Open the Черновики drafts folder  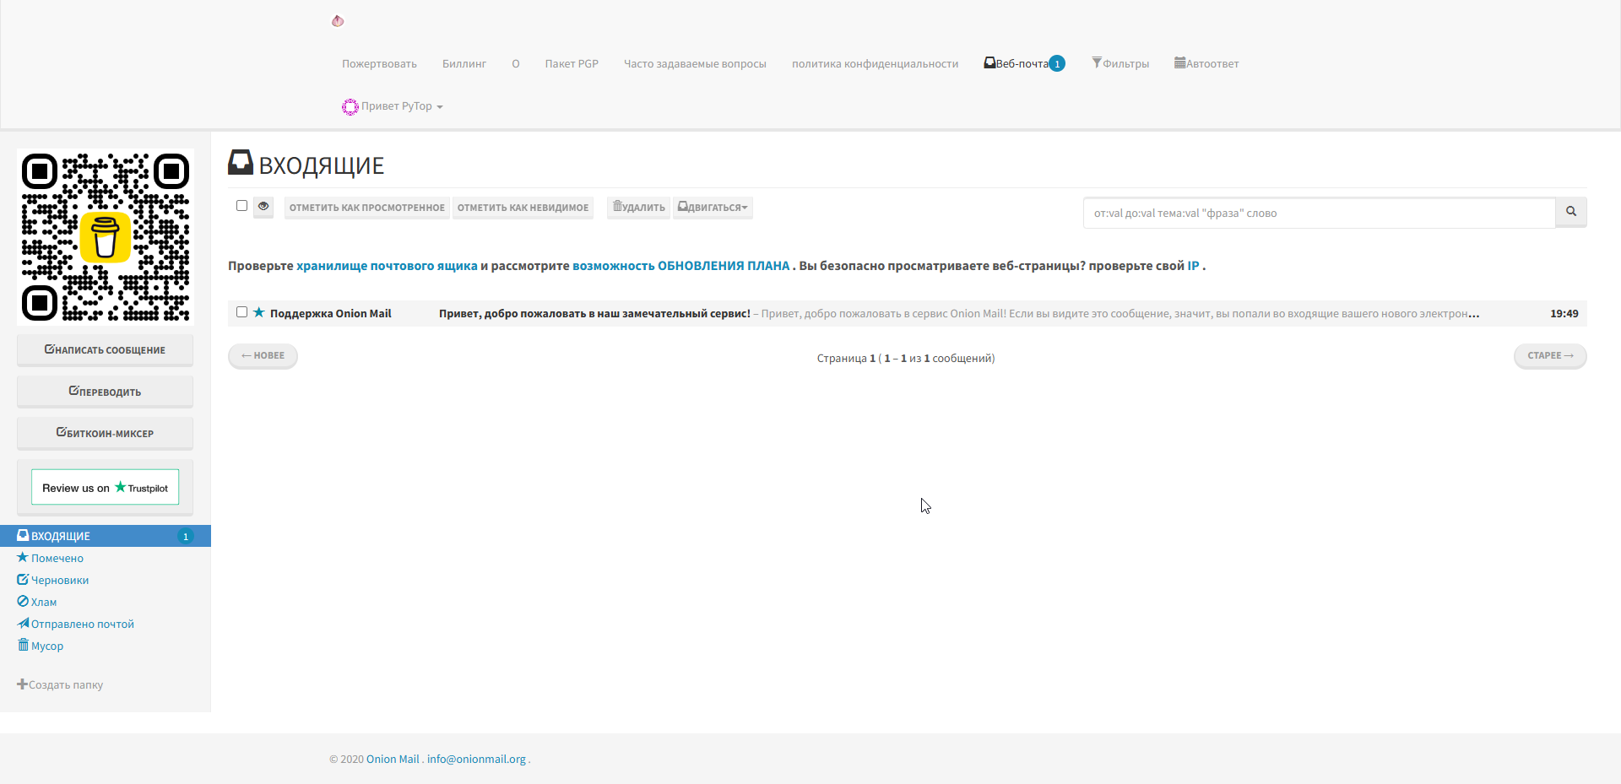click(59, 580)
